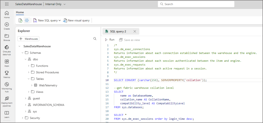Click the Stored Procedures folder icon
The height and width of the screenshot is (123, 263).
pyautogui.click(x=33, y=72)
